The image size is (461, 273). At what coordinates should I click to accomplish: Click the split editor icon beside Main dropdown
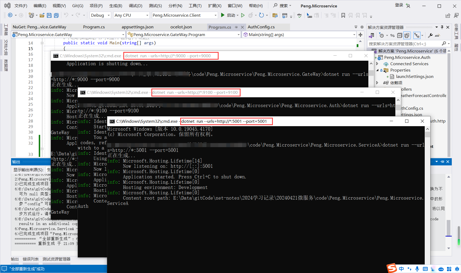tap(360, 35)
